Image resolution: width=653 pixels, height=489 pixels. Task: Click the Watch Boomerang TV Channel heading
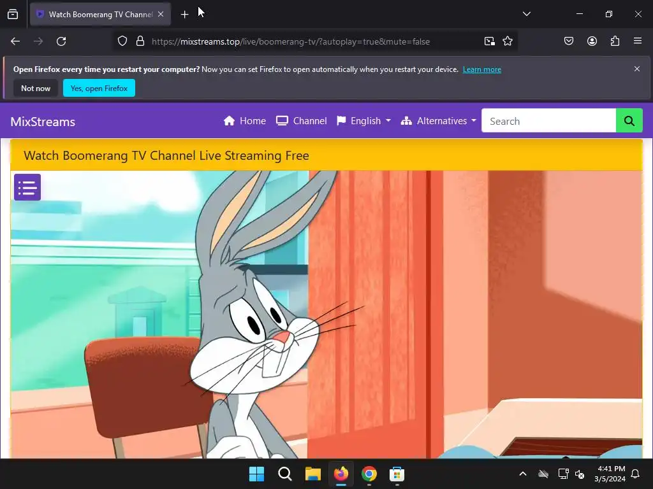point(166,155)
